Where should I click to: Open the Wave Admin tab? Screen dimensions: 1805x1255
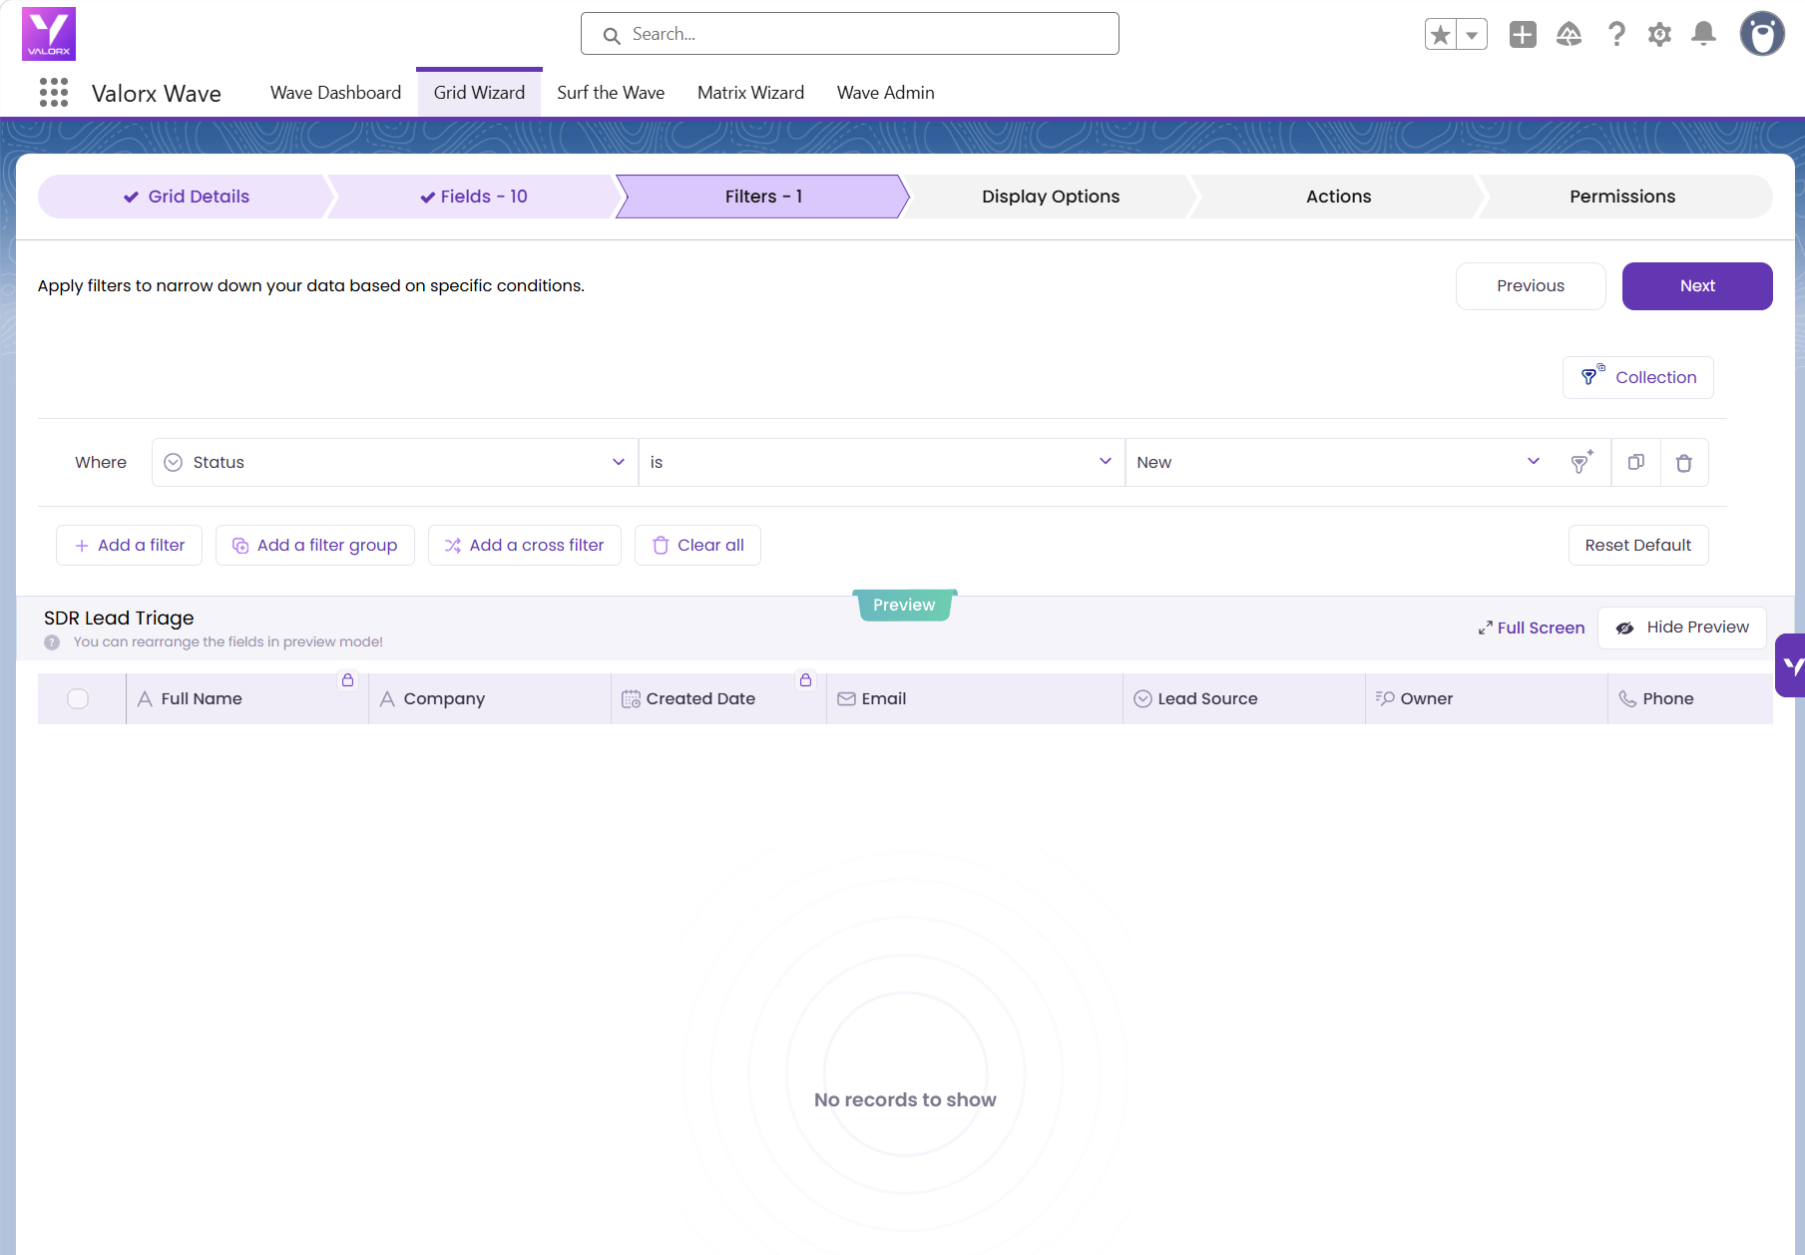(886, 93)
